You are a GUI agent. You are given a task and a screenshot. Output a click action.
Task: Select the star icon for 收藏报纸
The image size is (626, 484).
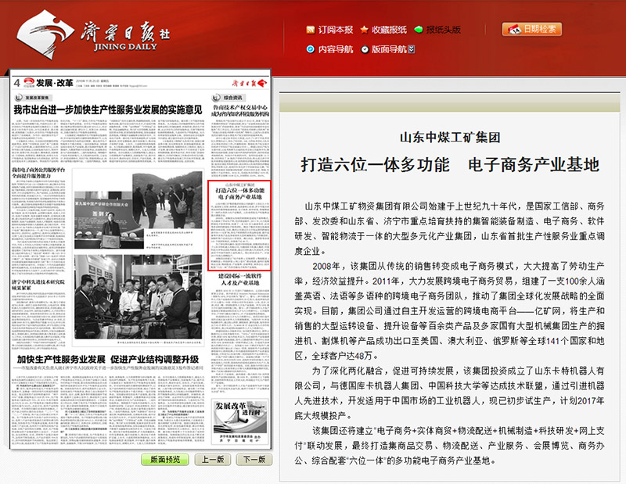(363, 29)
